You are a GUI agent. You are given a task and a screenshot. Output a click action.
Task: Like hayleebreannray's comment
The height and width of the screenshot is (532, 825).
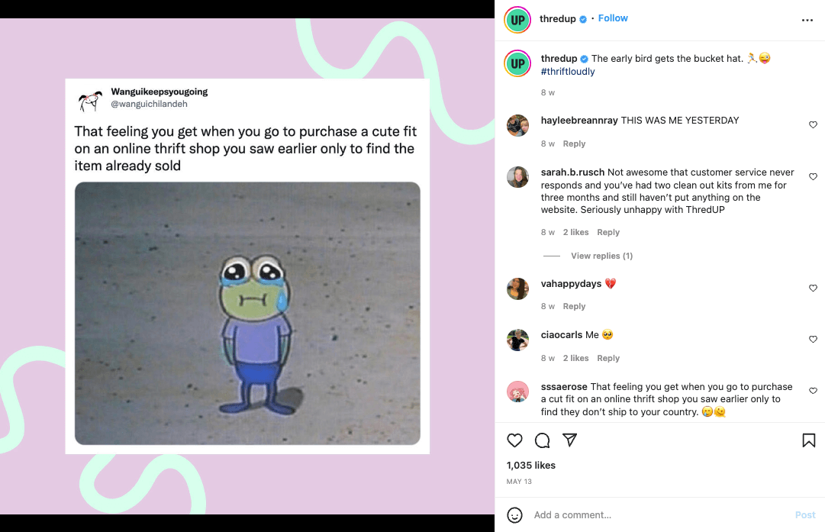point(813,124)
